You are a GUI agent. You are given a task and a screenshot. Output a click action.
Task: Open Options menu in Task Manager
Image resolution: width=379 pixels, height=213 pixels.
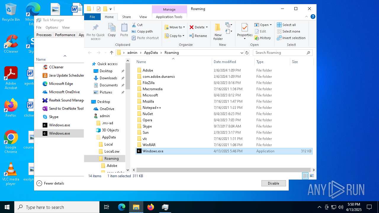(52, 28)
